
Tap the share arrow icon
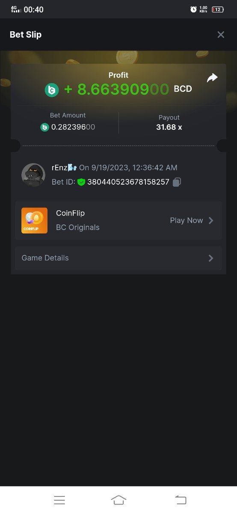[x=212, y=78]
